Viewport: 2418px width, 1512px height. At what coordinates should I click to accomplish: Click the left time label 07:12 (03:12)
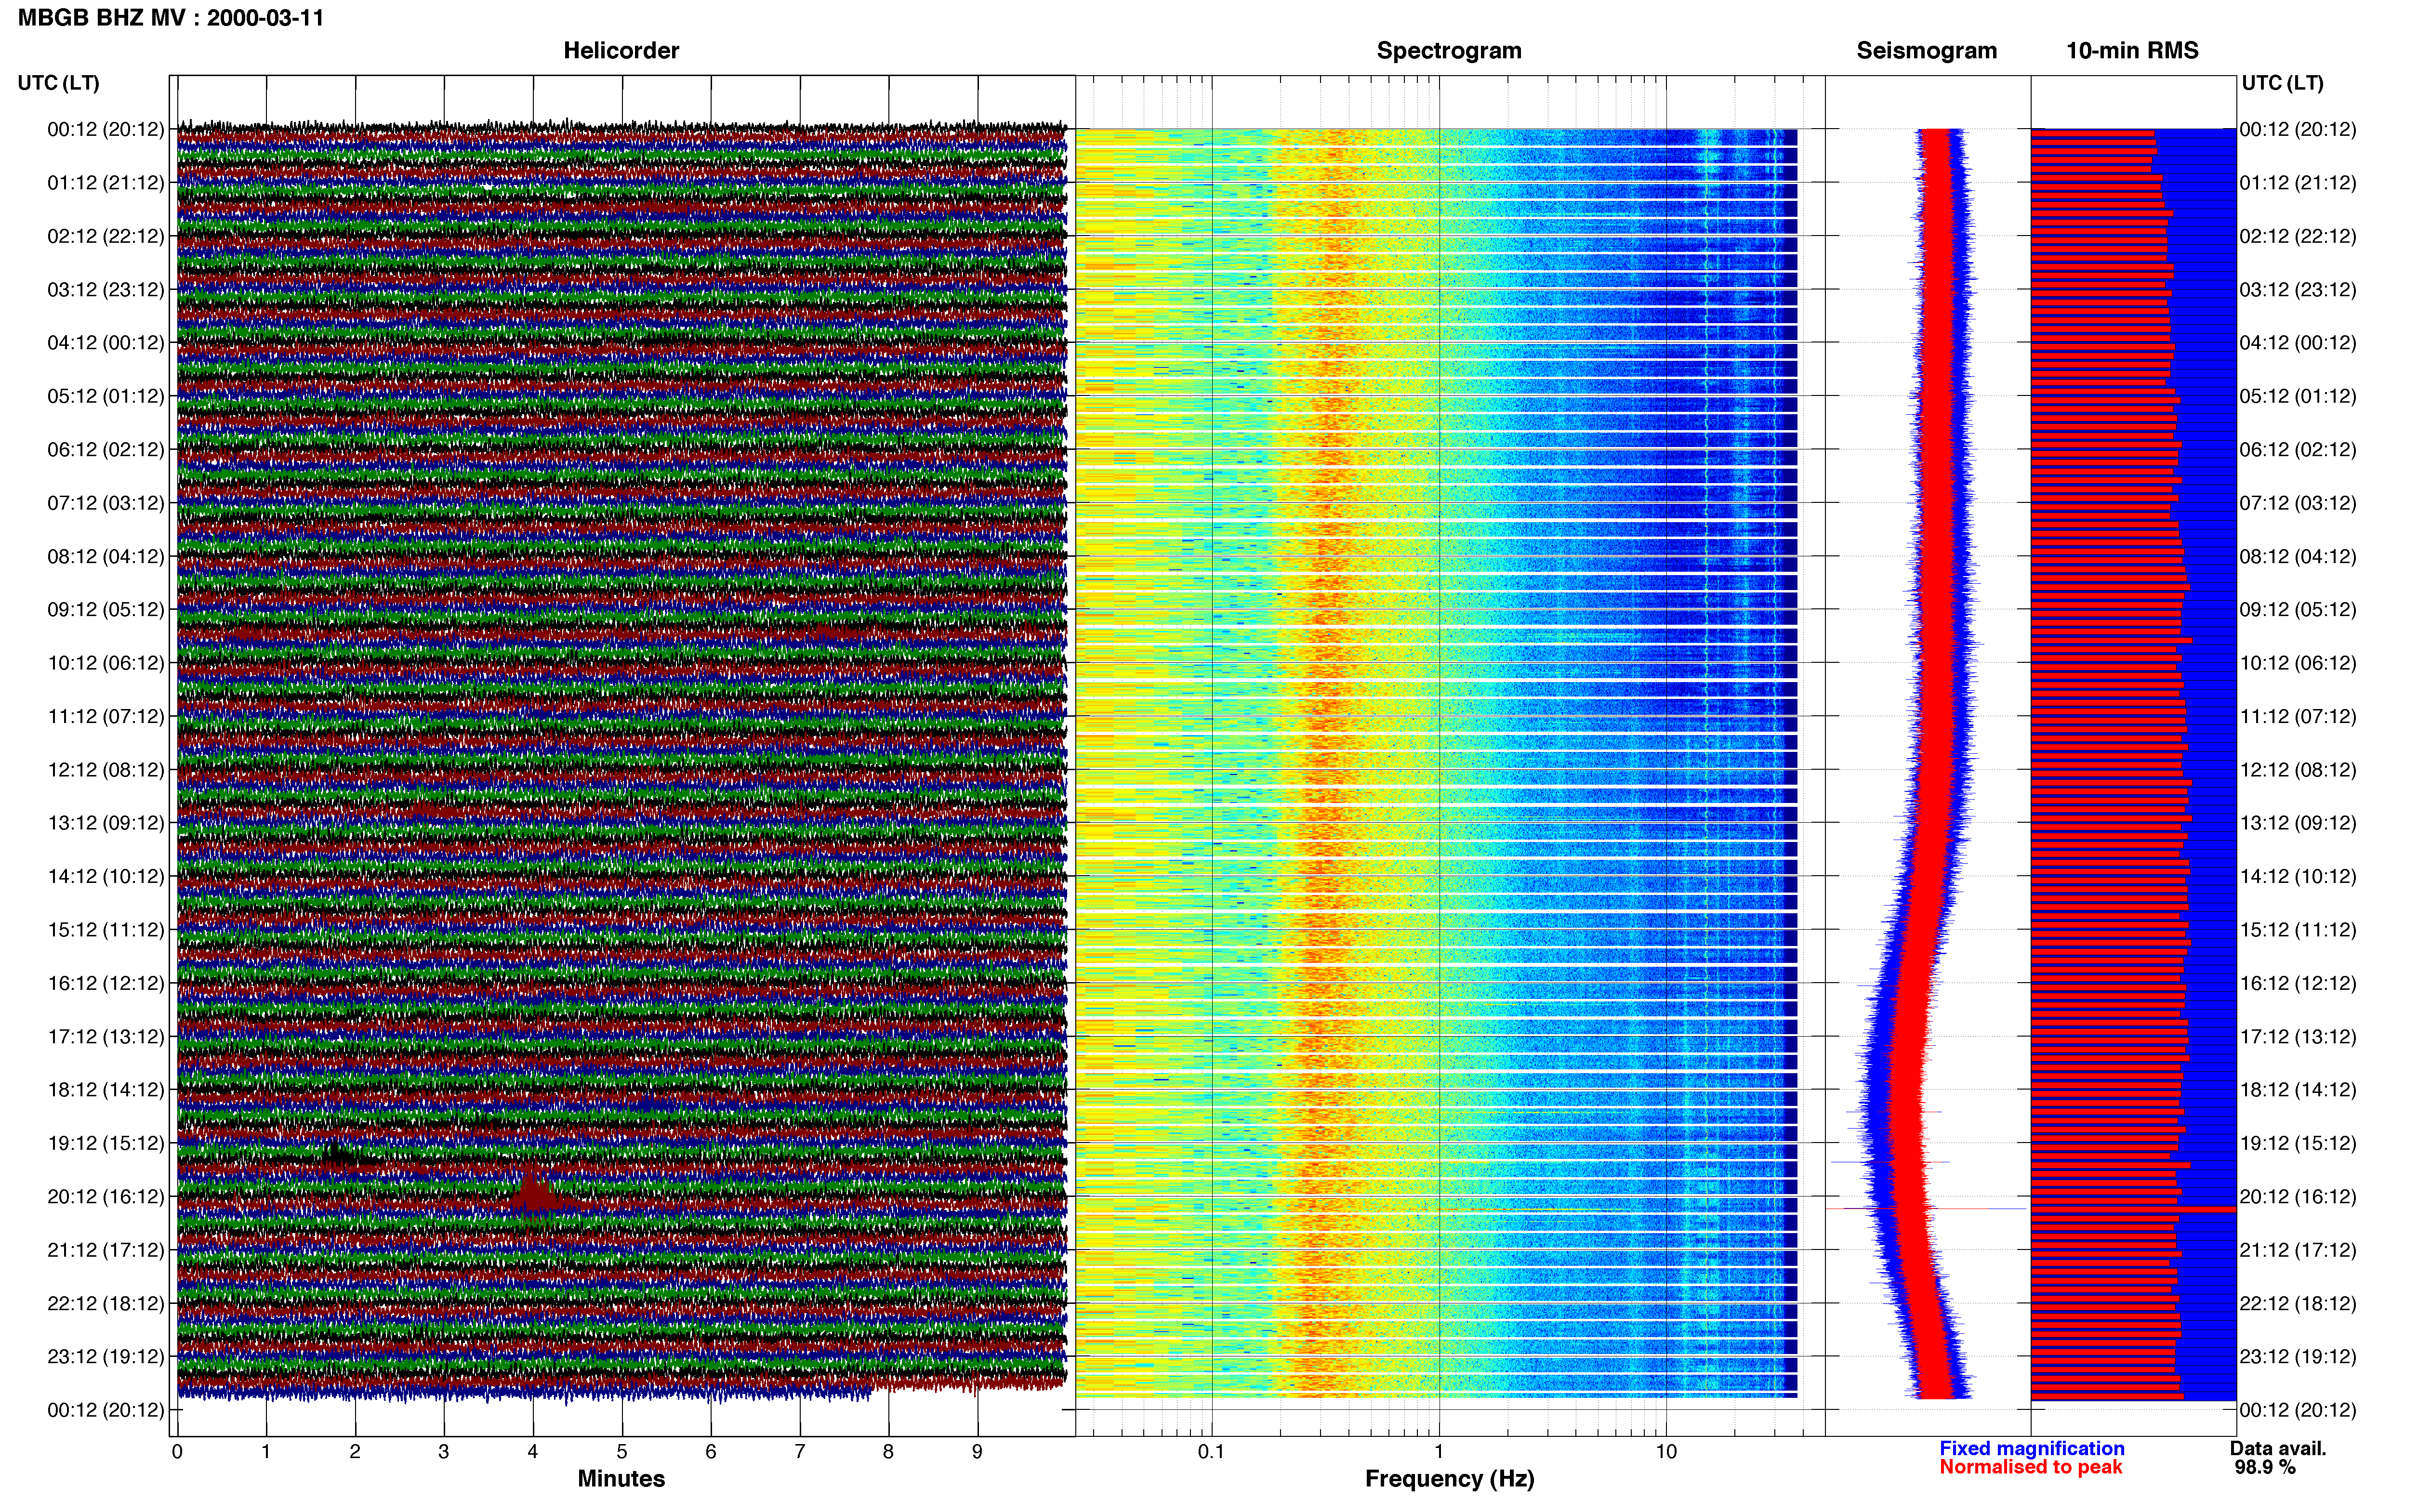(106, 503)
